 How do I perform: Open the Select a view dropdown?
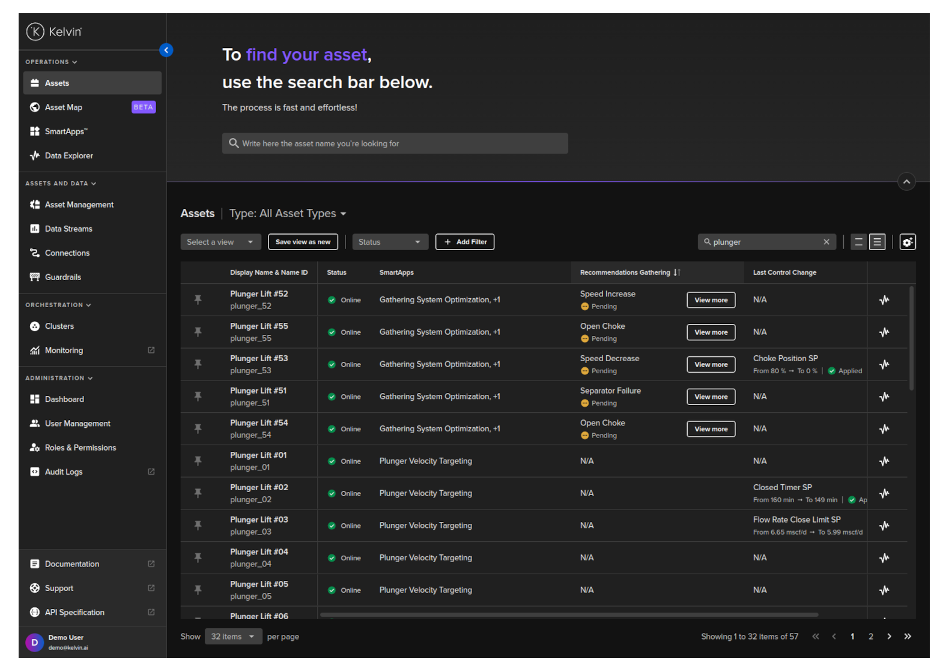(220, 242)
